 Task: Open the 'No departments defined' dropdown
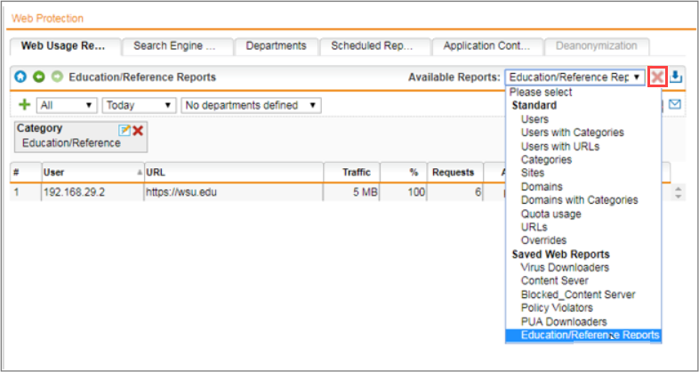250,105
